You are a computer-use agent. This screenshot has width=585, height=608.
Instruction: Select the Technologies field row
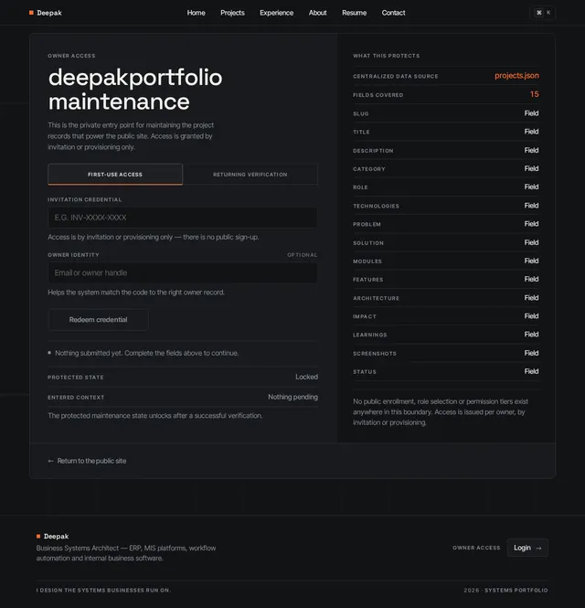[x=446, y=206]
